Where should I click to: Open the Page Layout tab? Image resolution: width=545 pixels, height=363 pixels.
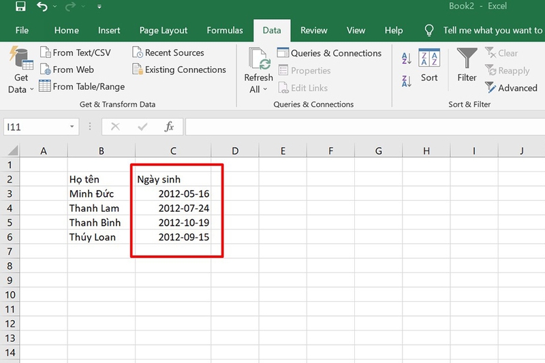[x=163, y=31]
